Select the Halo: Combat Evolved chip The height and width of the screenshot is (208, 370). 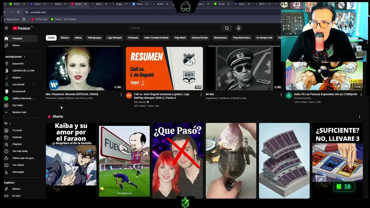pyautogui.click(x=156, y=38)
